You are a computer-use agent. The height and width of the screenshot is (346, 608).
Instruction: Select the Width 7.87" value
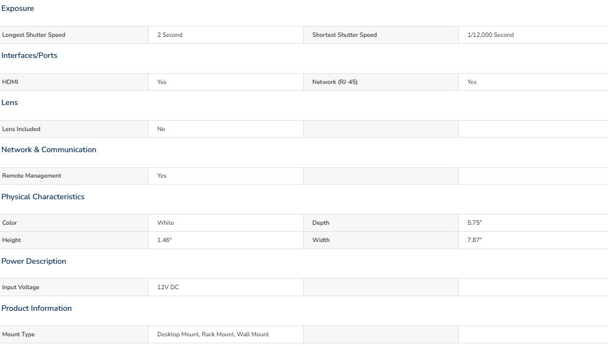(x=475, y=240)
